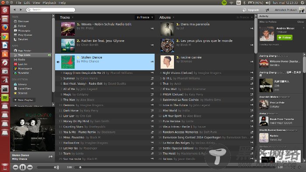The image size is (306, 172).
Task: Share the now playing track Stolen Dance
Action: tap(51, 157)
